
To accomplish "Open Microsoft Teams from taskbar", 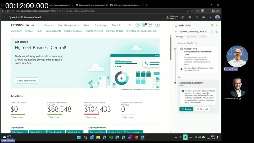I will pos(130,137).
